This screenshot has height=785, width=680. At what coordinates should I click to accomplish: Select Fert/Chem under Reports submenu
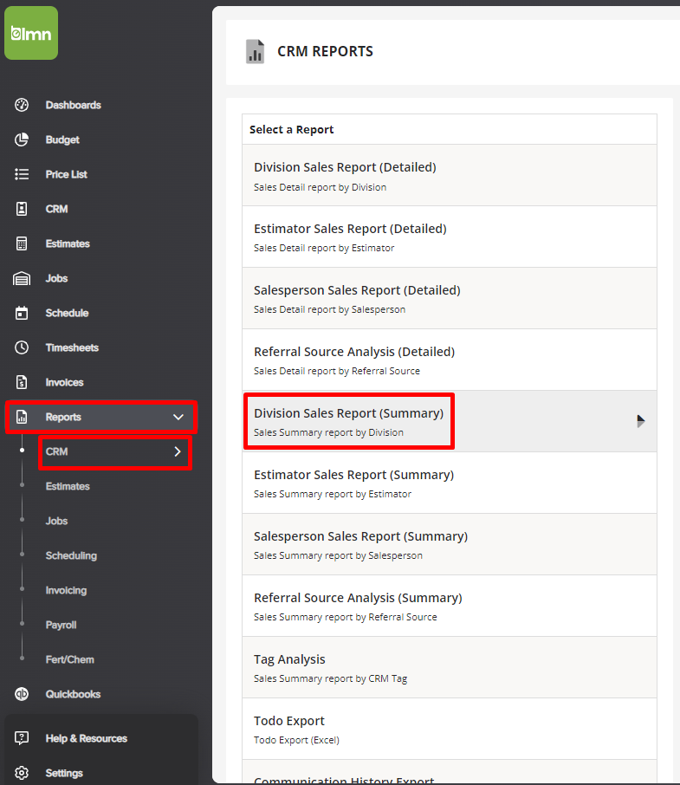tap(69, 659)
